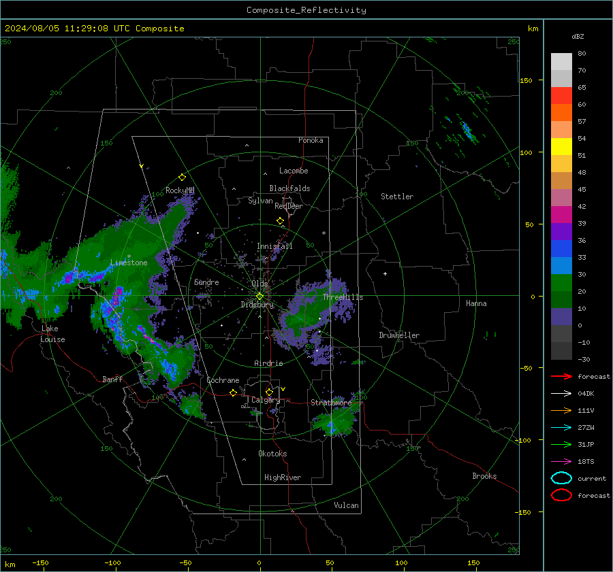
Task: Click the Sylvan label
Action: click(x=260, y=201)
